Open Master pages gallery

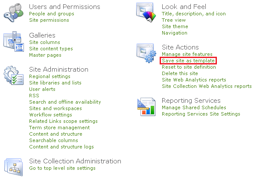[45, 55]
